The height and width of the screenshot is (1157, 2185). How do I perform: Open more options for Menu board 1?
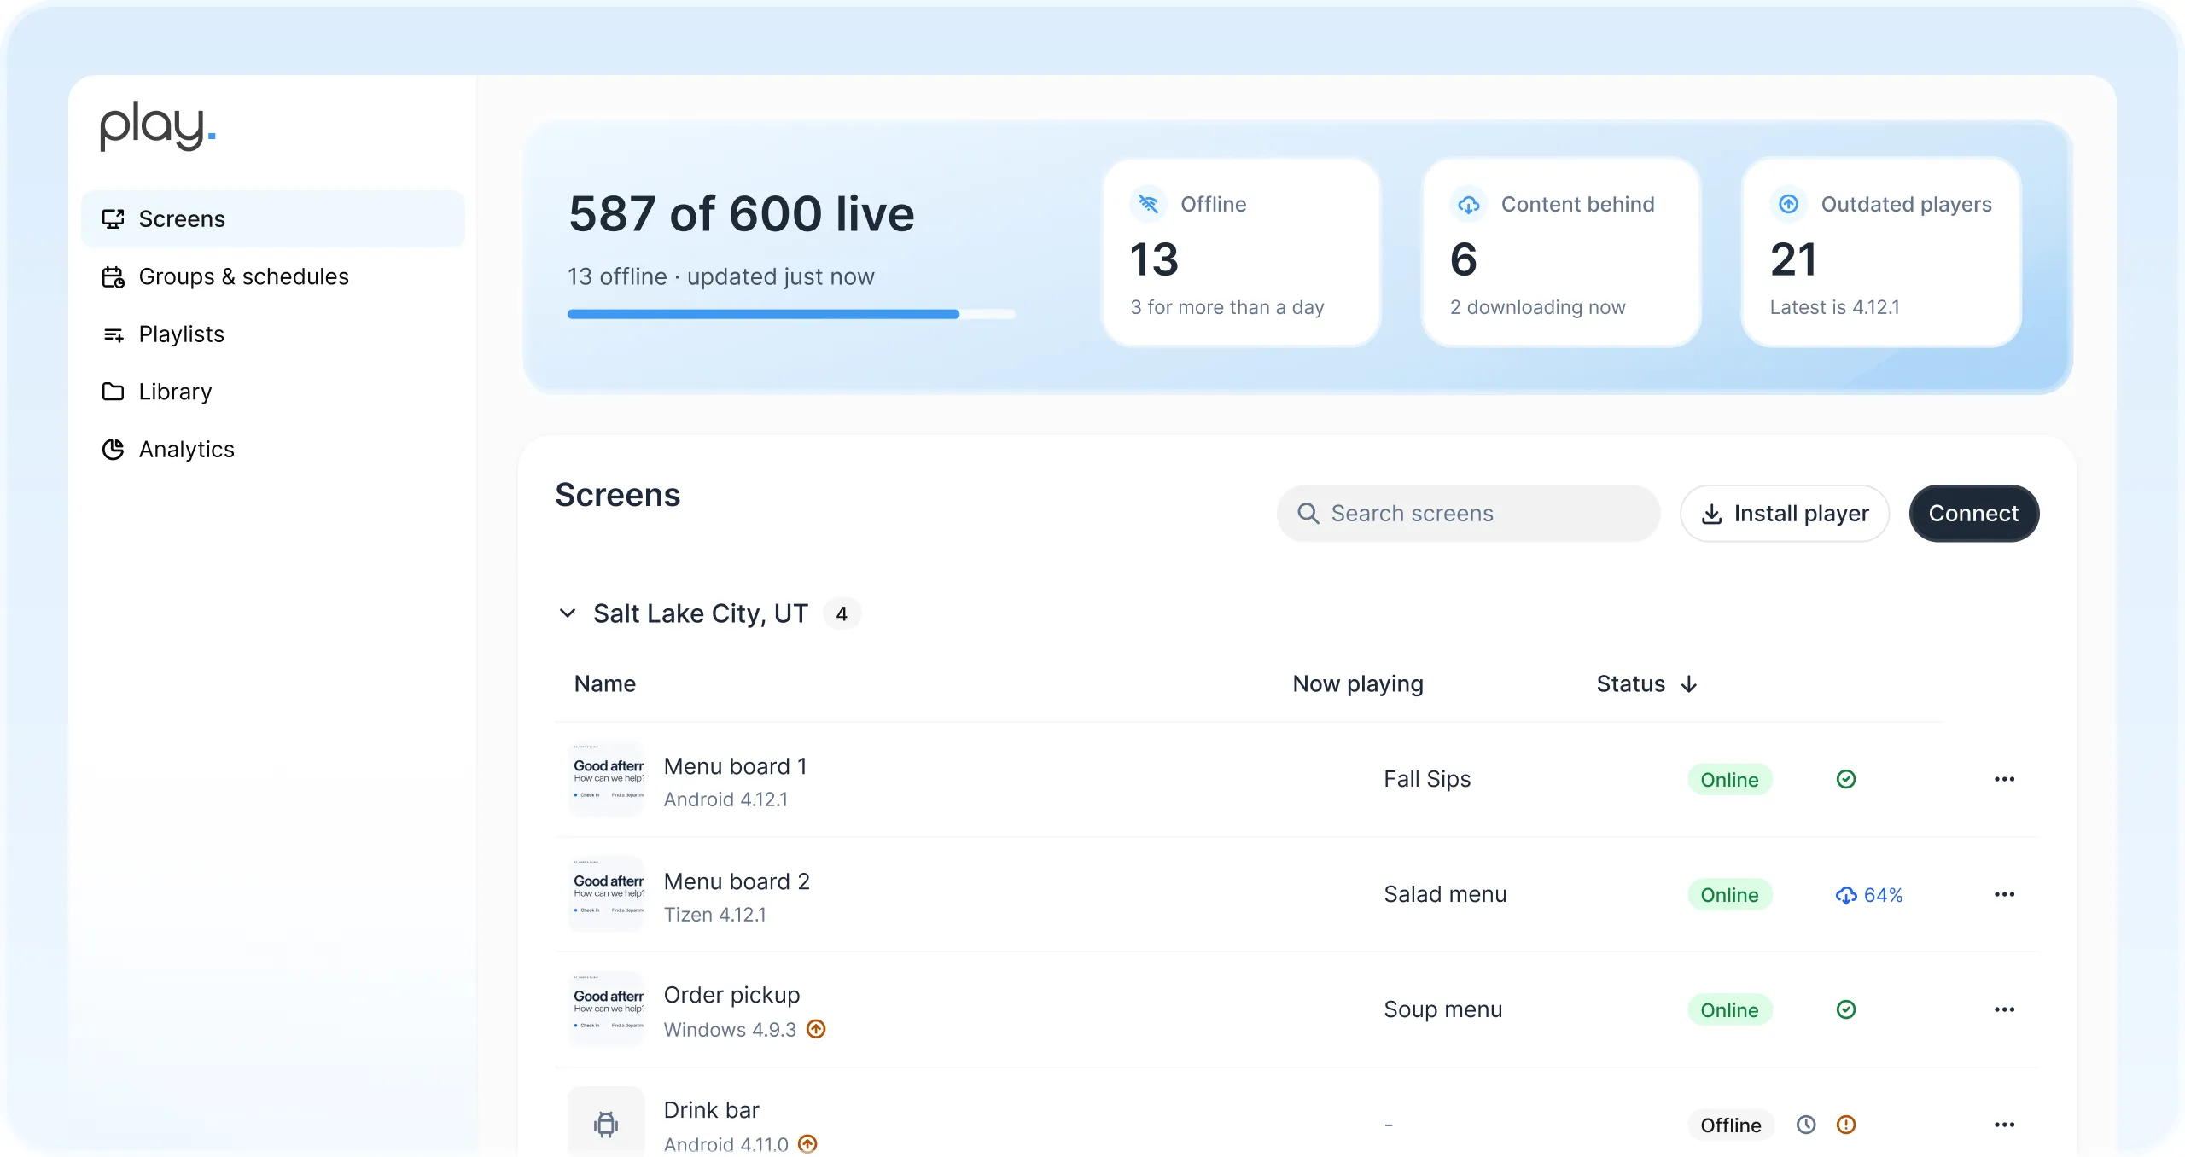(x=2005, y=779)
